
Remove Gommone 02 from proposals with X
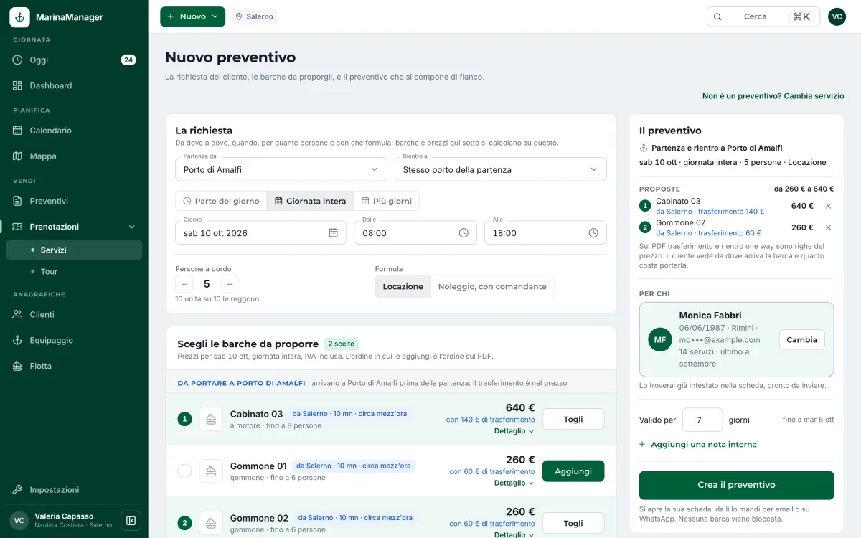click(828, 227)
